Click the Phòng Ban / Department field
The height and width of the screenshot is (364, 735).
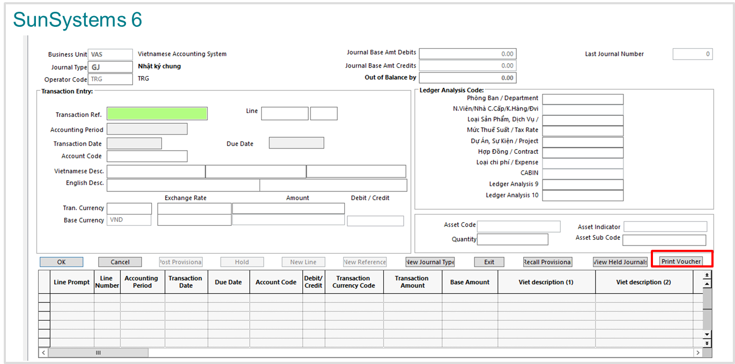[x=583, y=99]
